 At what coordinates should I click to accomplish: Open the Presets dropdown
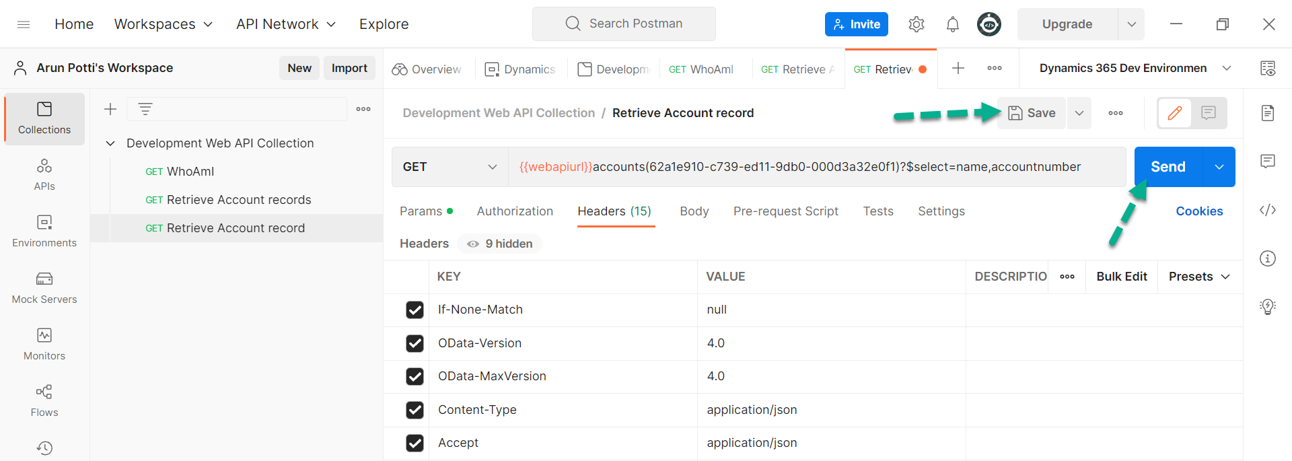pyautogui.click(x=1199, y=277)
